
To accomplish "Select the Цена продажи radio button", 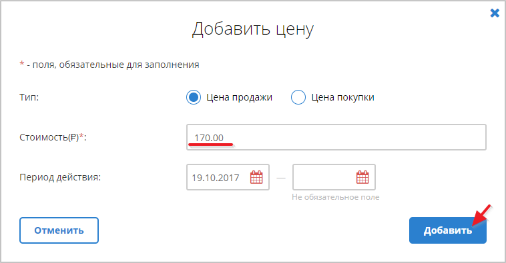I will click(194, 97).
